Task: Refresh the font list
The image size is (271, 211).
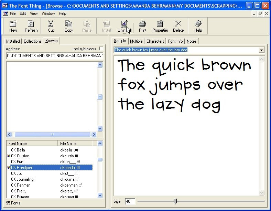Action: click(31, 26)
